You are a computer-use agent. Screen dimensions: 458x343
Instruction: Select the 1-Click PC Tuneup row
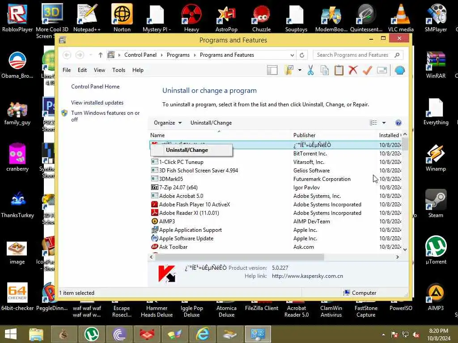[275, 162]
